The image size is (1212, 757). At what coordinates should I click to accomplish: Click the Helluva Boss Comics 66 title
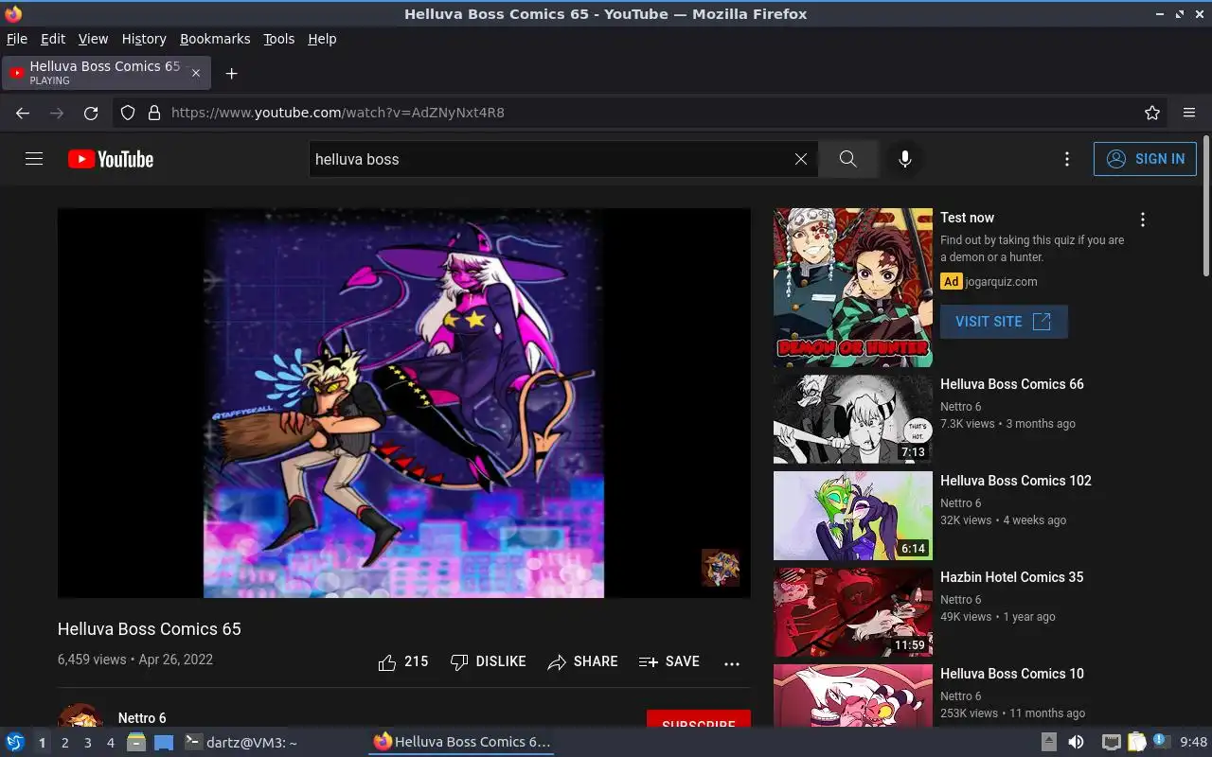[1012, 384]
